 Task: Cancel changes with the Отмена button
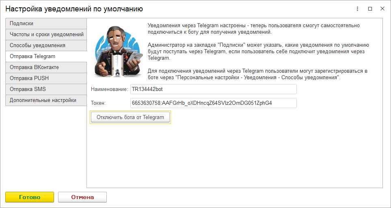tap(82, 197)
